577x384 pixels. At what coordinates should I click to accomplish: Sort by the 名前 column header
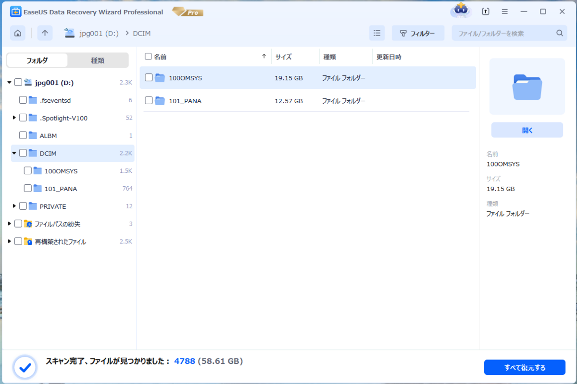pos(160,57)
